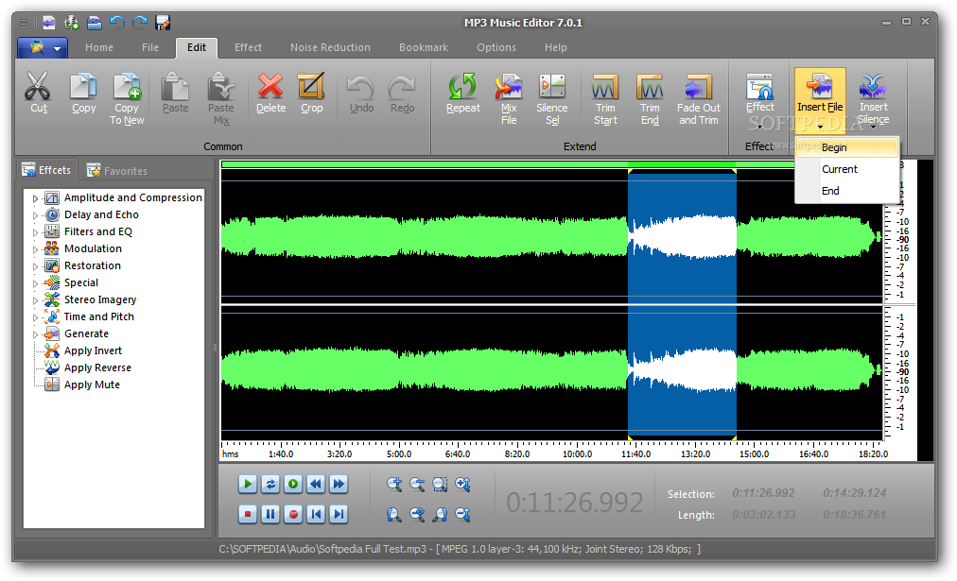
Task: Open an audio file via the folder icon
Action: tap(94, 24)
